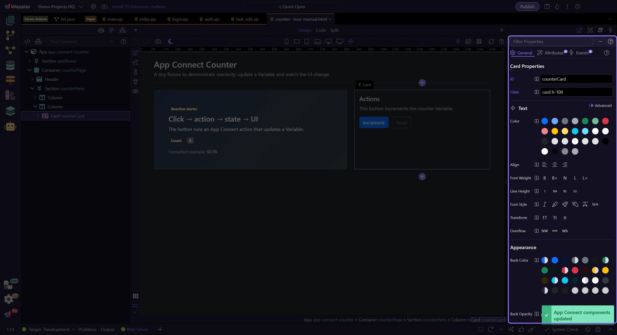Image resolution: width=617 pixels, height=335 pixels.
Task: Click the undo arrow icon
Action: pyautogui.click(x=136, y=41)
